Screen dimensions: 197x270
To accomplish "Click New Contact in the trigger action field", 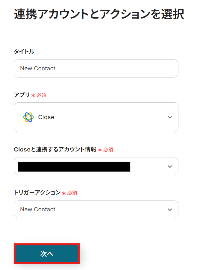I will [x=38, y=210].
